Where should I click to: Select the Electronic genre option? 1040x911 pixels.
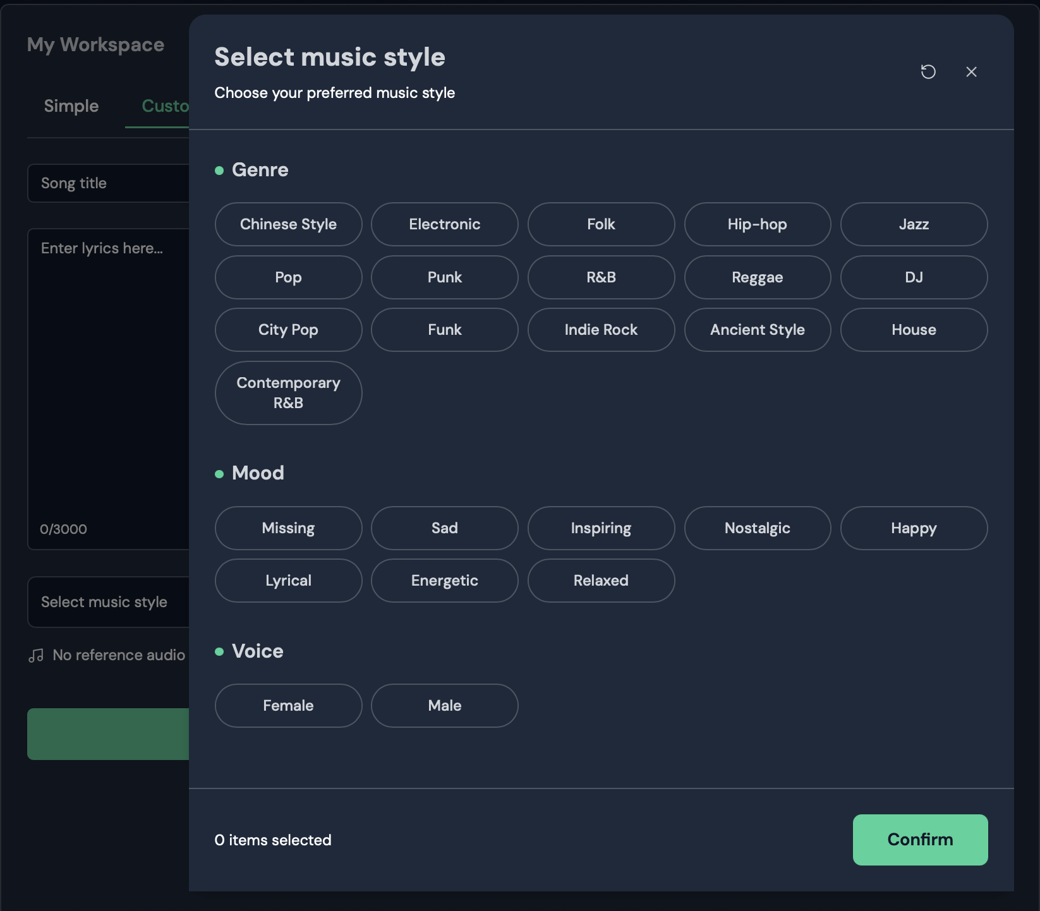(x=444, y=224)
